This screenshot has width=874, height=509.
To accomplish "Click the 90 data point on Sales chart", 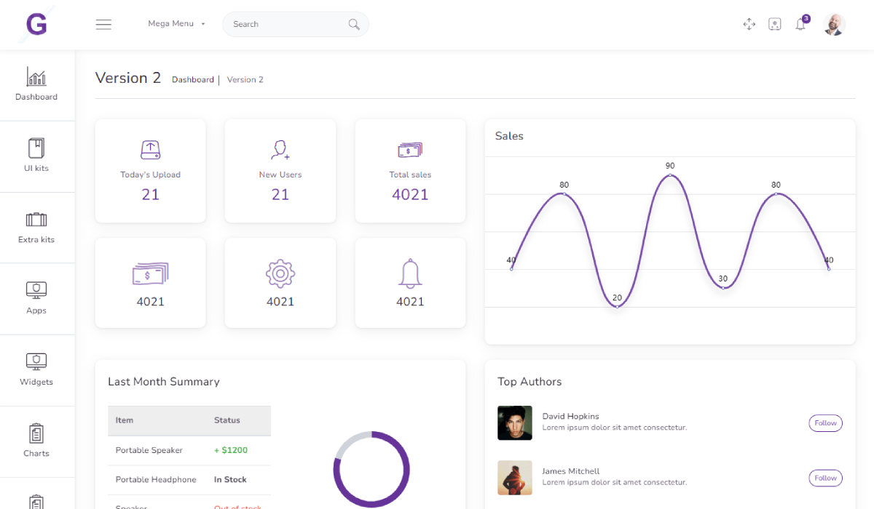I will coord(670,175).
